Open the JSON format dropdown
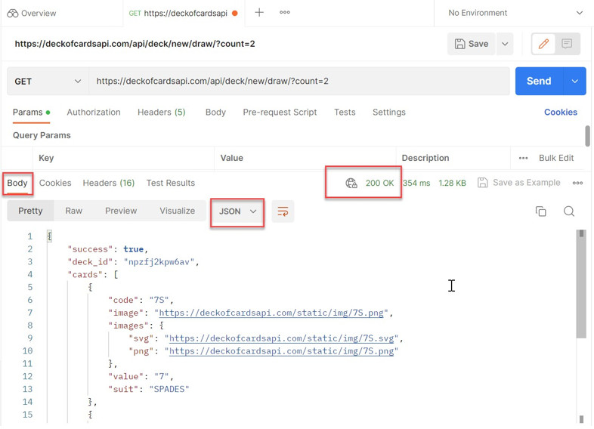Image resolution: width=594 pixels, height=429 pixels. coord(237,211)
